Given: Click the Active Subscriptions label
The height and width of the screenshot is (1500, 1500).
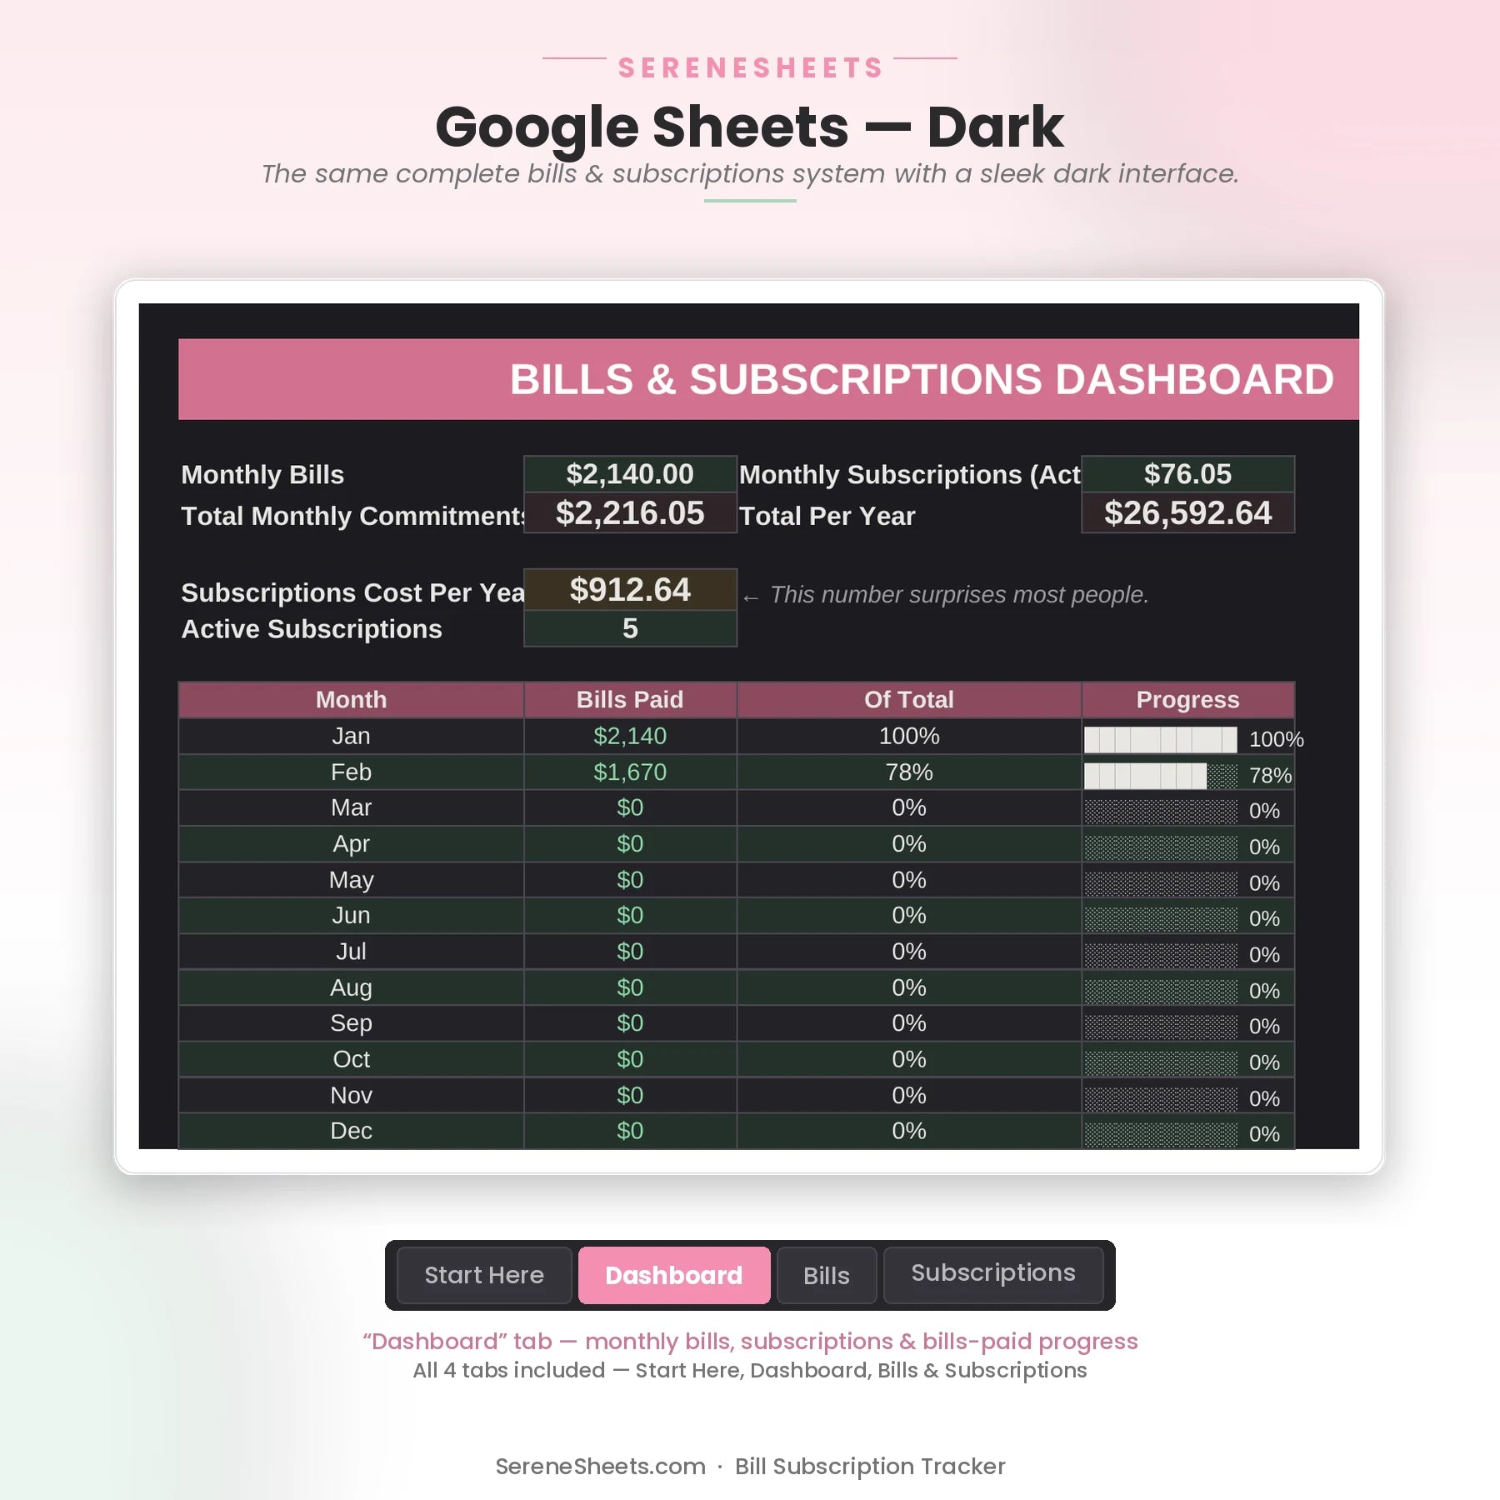Looking at the screenshot, I should pos(312,629).
